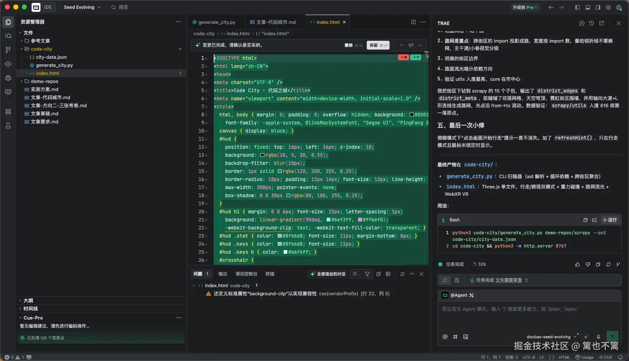Open the 终端 terminal tab

(270, 274)
